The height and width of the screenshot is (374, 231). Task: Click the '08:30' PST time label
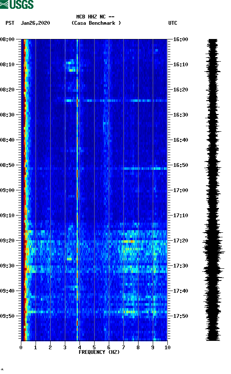tap(7, 115)
